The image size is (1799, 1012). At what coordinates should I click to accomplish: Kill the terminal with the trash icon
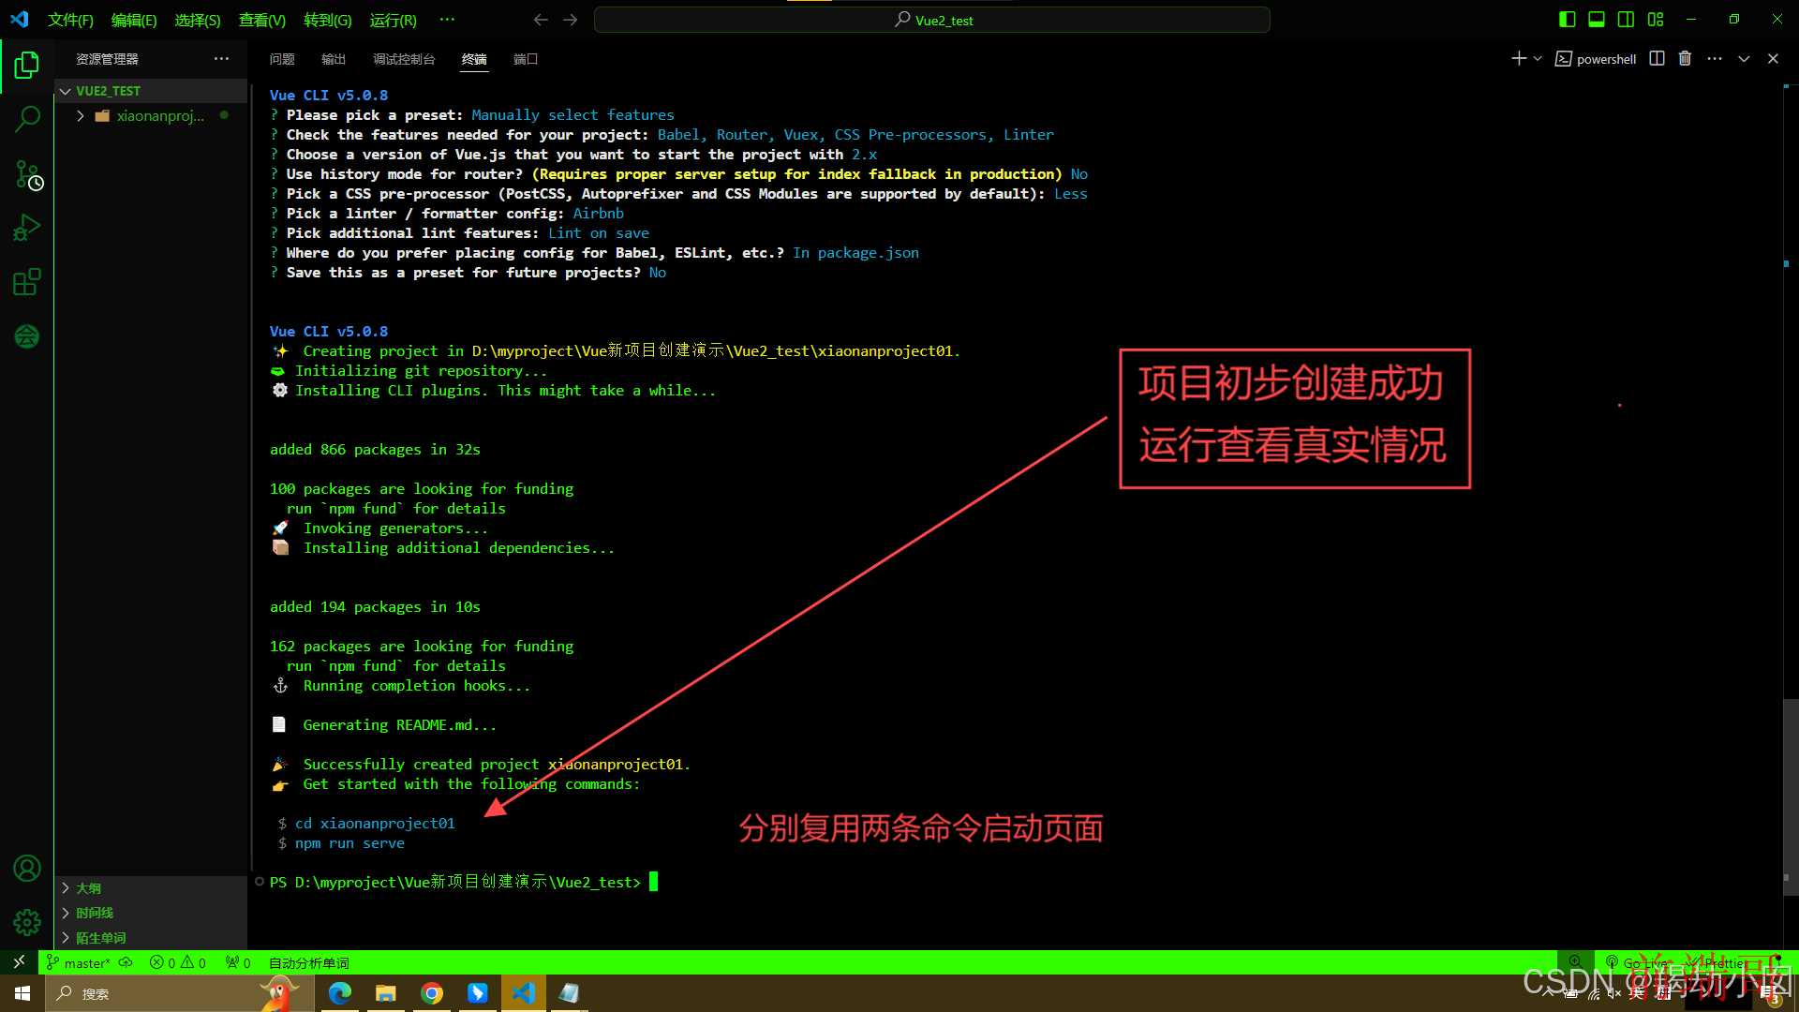coord(1685,58)
